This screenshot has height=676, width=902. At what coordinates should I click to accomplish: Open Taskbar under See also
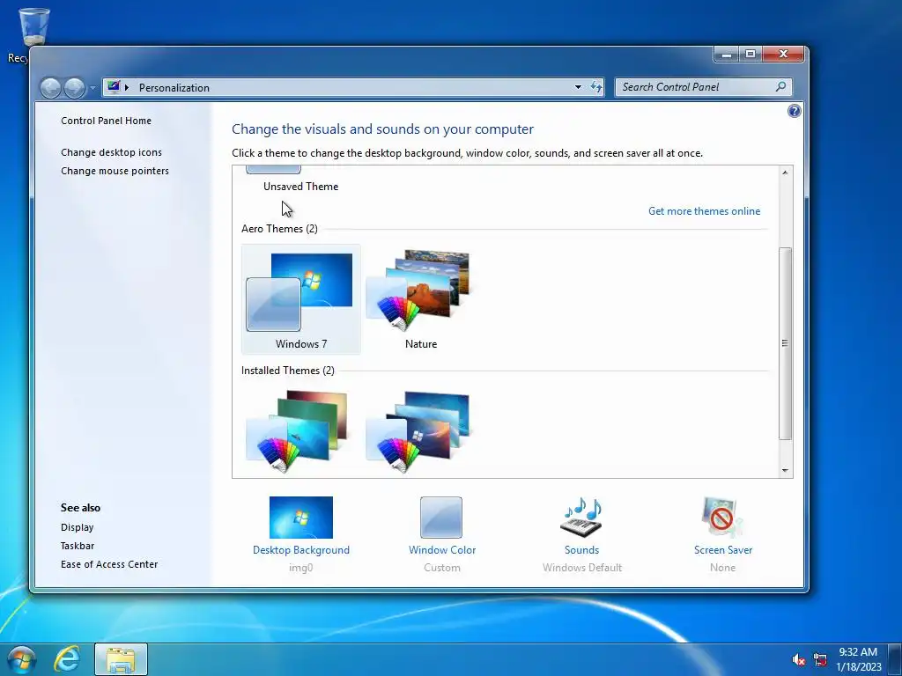(78, 546)
